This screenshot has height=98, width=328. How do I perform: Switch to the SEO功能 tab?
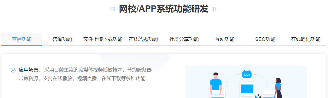[265, 39]
